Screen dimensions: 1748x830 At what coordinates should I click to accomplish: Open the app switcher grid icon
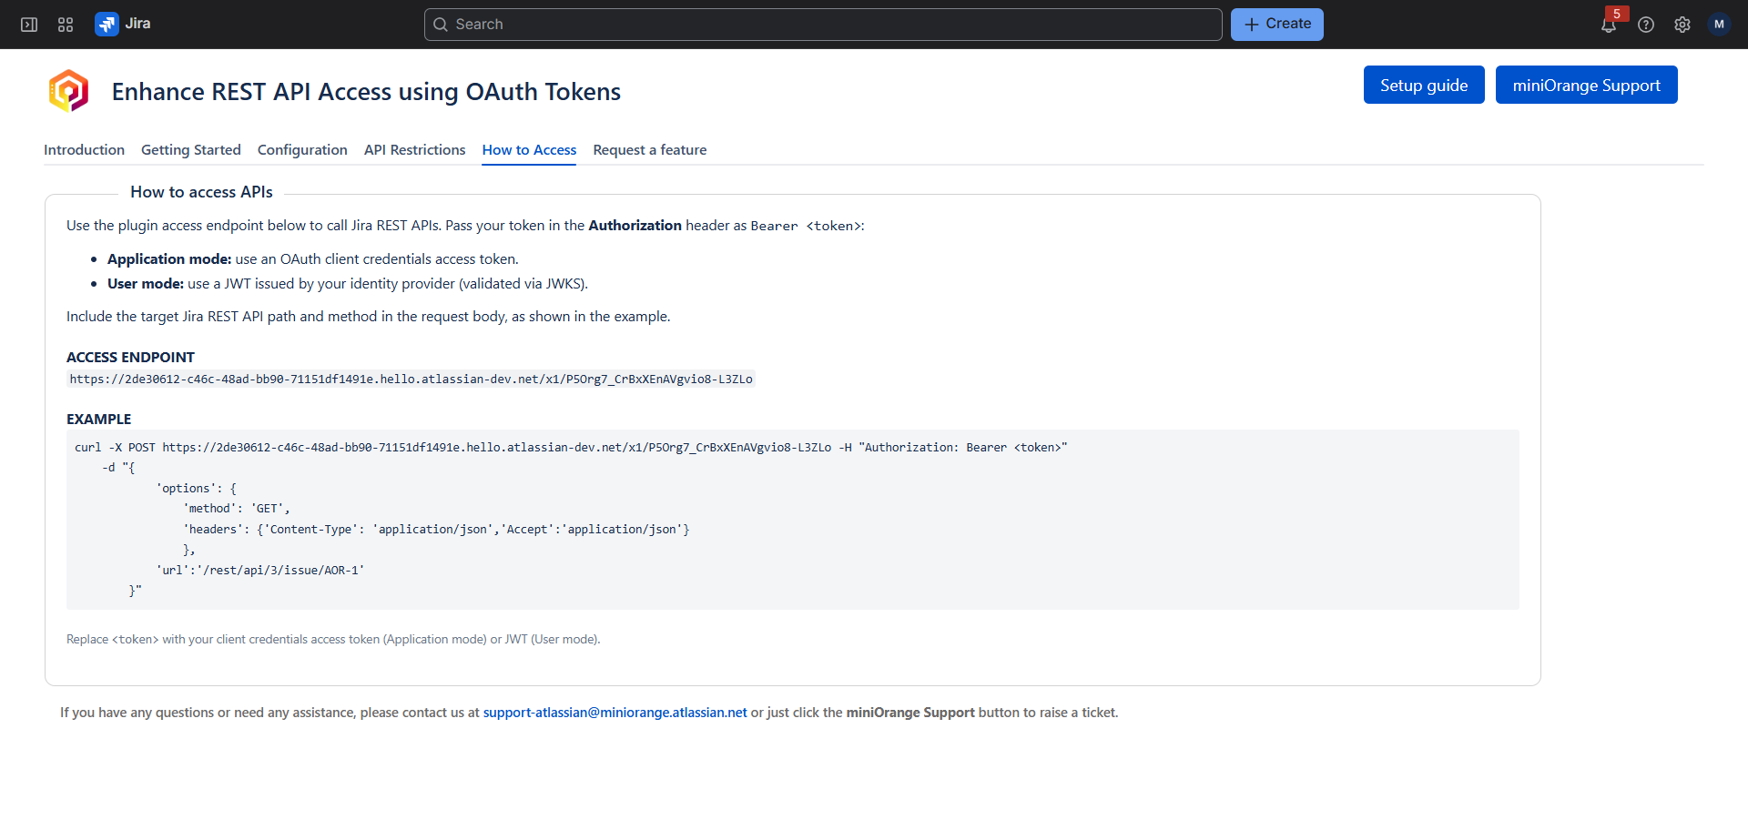pyautogui.click(x=66, y=25)
